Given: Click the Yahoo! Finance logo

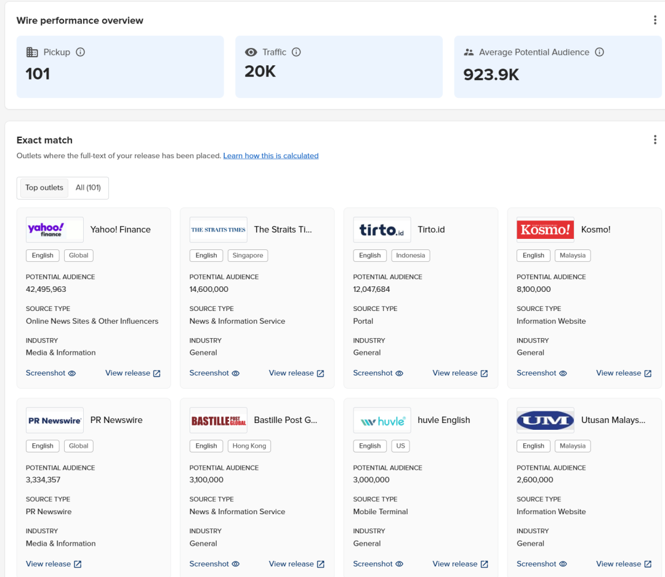Looking at the screenshot, I should 55,230.
